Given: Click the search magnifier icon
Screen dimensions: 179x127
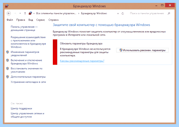Looking at the screenshot, I should click(x=169, y=14).
